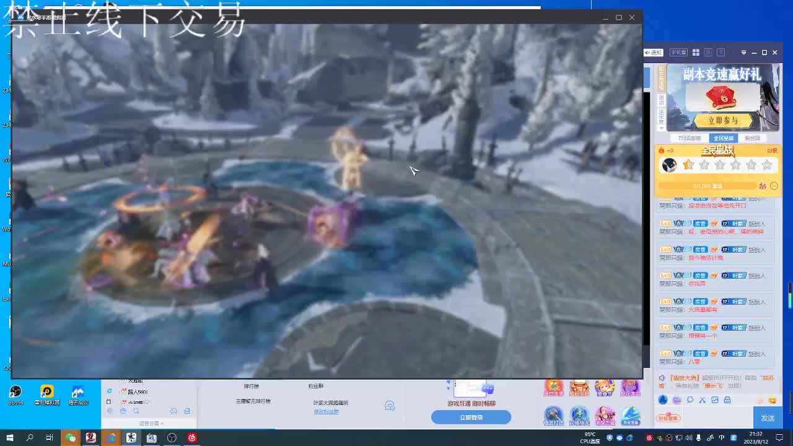The image size is (793, 446).
Task: Click the chat message icon beside 粉丝群 info
Action: click(390, 406)
